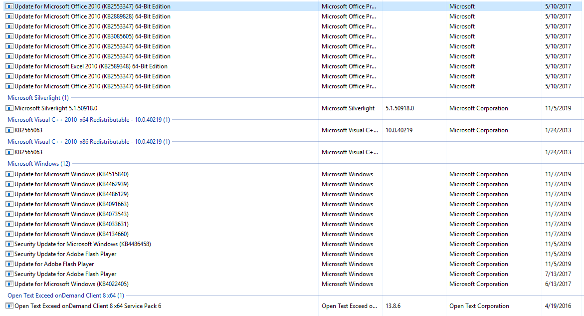The height and width of the screenshot is (316, 584).
Task: Click the install date 6/13/2017
Action: 558,284
